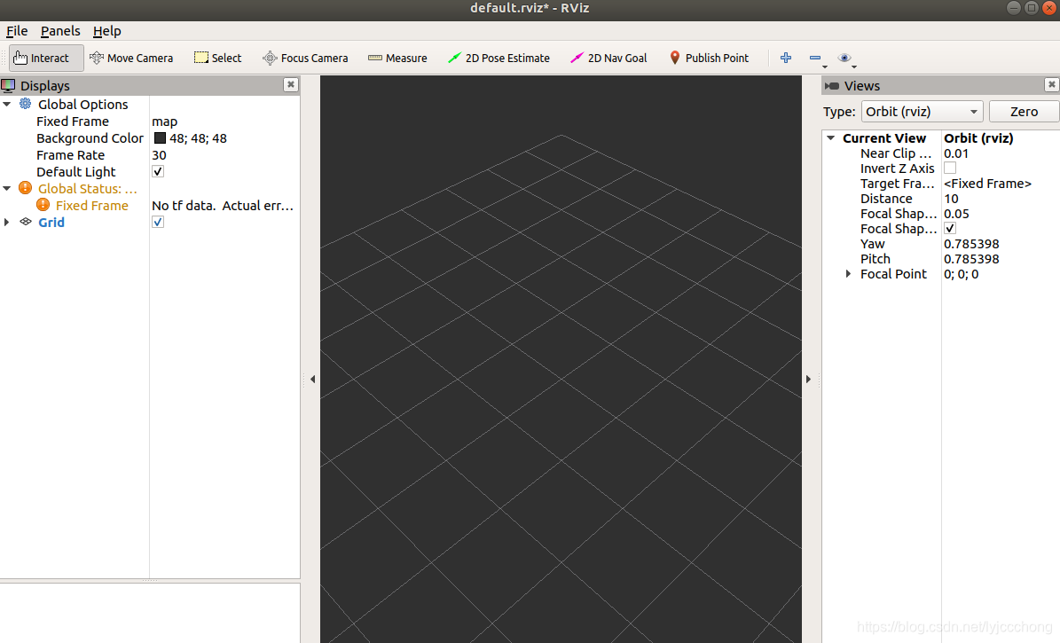Toggle the Focal Shape Fixed Size checkbox
This screenshot has width=1060, height=643.
tap(950, 229)
